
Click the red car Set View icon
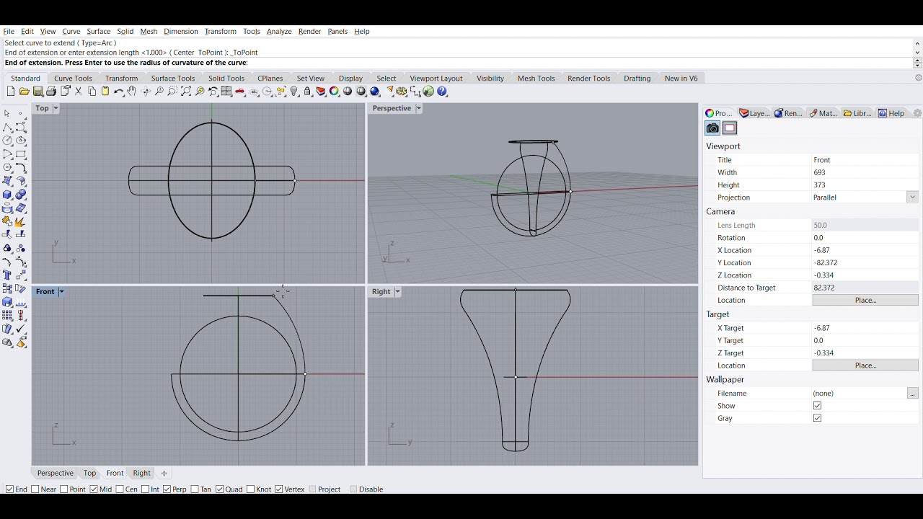(x=240, y=92)
